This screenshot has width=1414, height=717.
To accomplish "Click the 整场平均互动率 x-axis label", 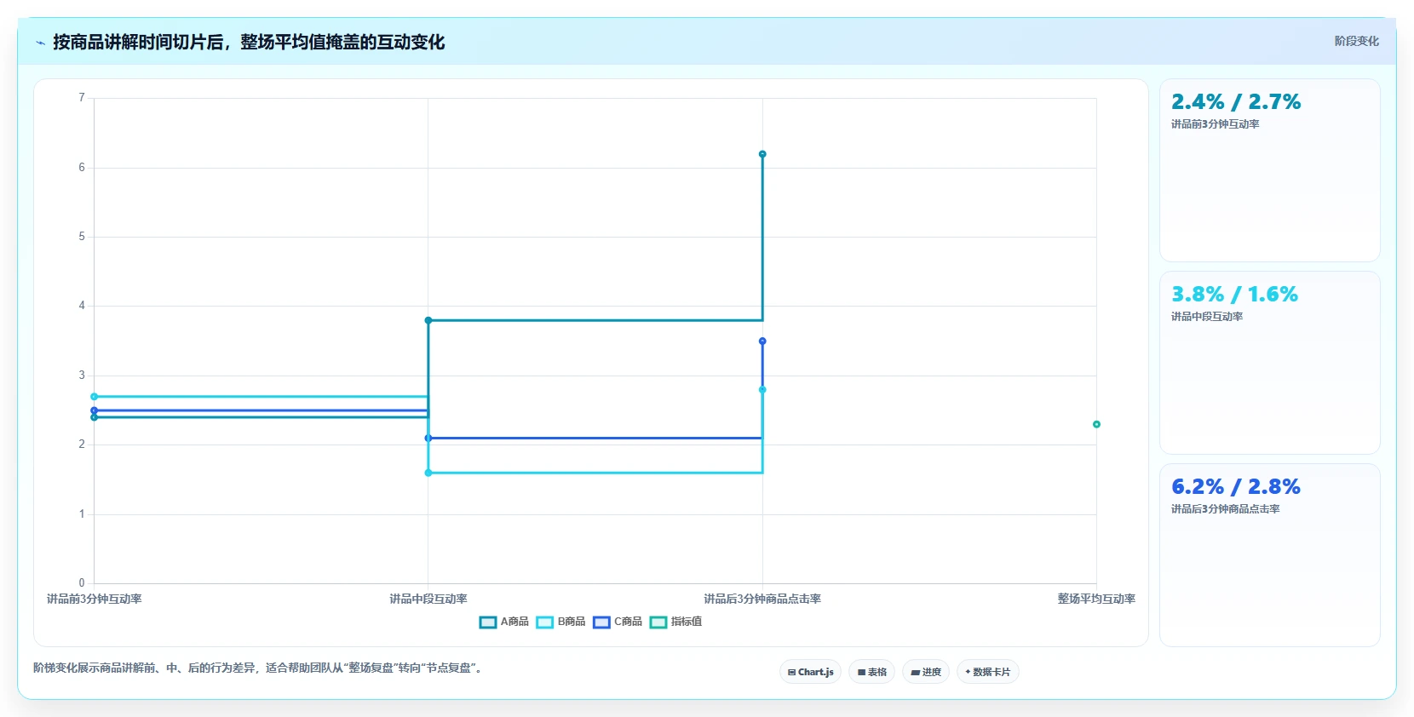I will tap(1096, 599).
